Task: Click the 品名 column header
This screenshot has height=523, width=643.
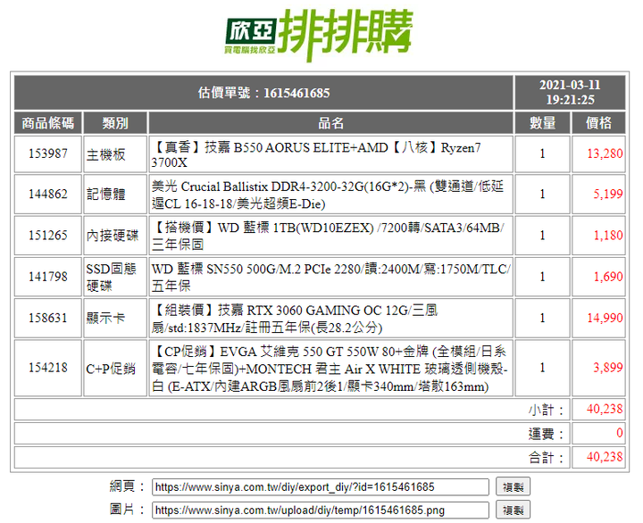Action: click(x=331, y=122)
